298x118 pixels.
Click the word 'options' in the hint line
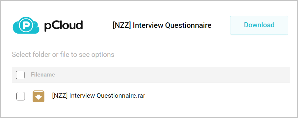coord(103,55)
